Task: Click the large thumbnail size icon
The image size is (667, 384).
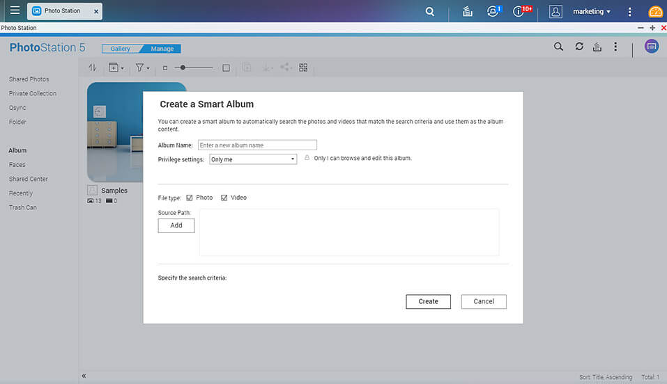Action: pos(226,68)
